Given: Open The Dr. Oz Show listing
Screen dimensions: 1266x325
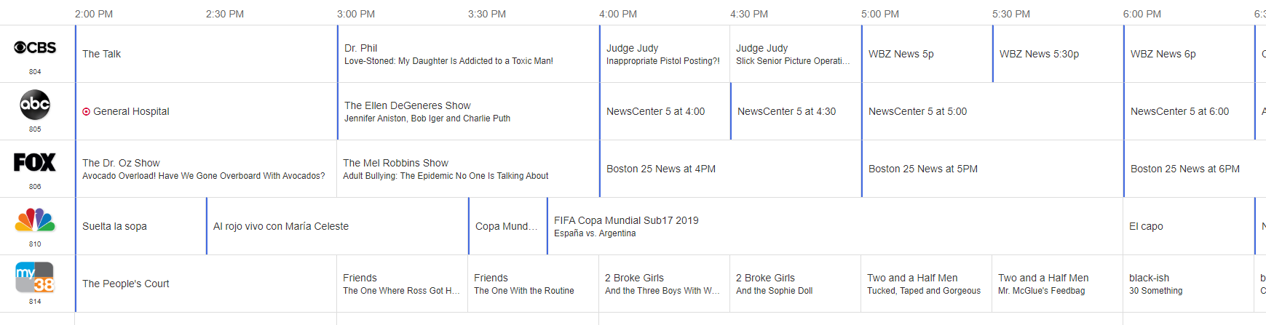Looking at the screenshot, I should [x=204, y=169].
